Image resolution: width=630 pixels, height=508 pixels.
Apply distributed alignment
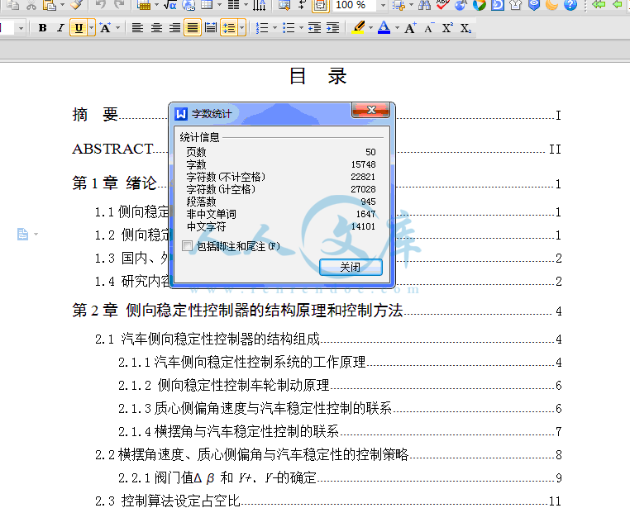(x=211, y=28)
